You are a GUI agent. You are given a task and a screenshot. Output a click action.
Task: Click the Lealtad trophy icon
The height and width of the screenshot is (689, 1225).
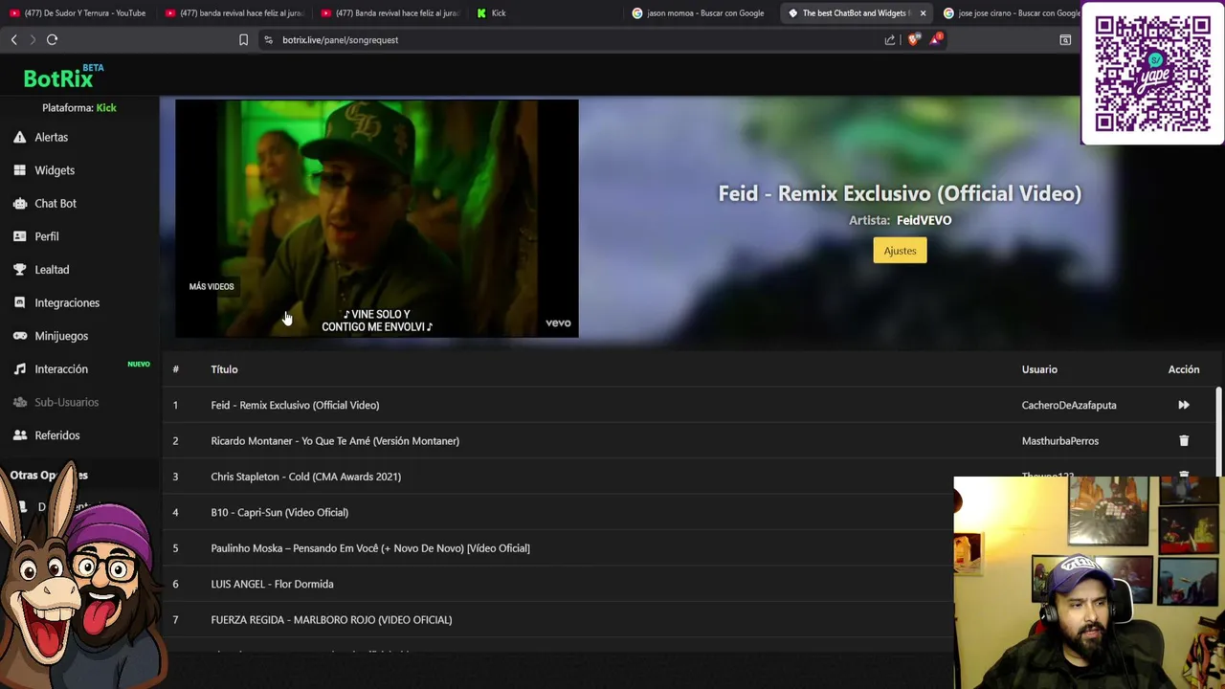19,270
